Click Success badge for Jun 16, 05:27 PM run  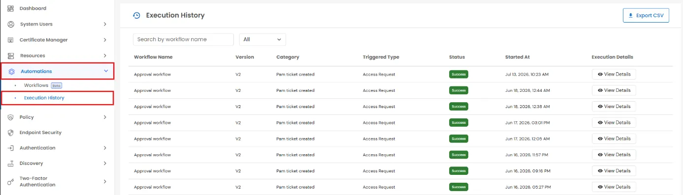[458, 187]
